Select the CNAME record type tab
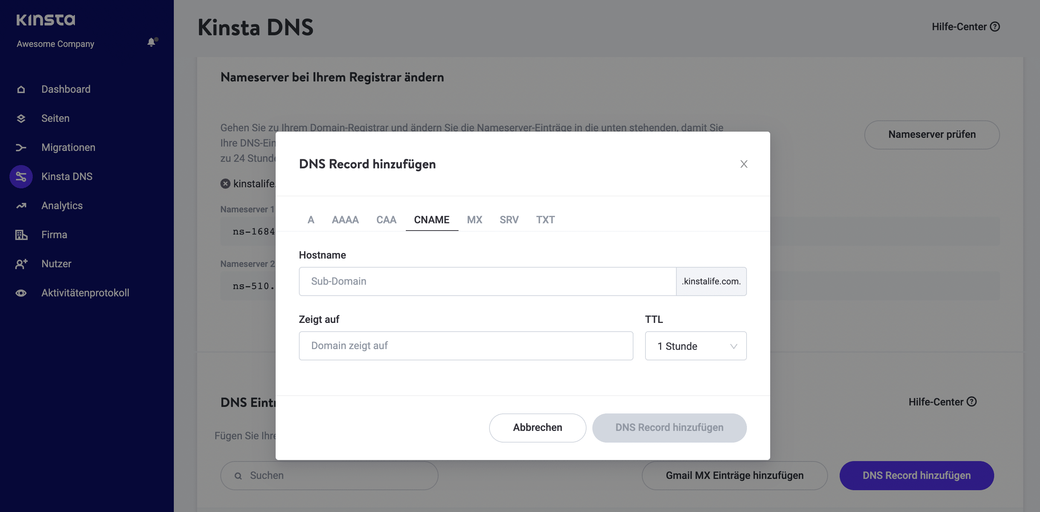This screenshot has width=1040, height=512. pos(431,219)
